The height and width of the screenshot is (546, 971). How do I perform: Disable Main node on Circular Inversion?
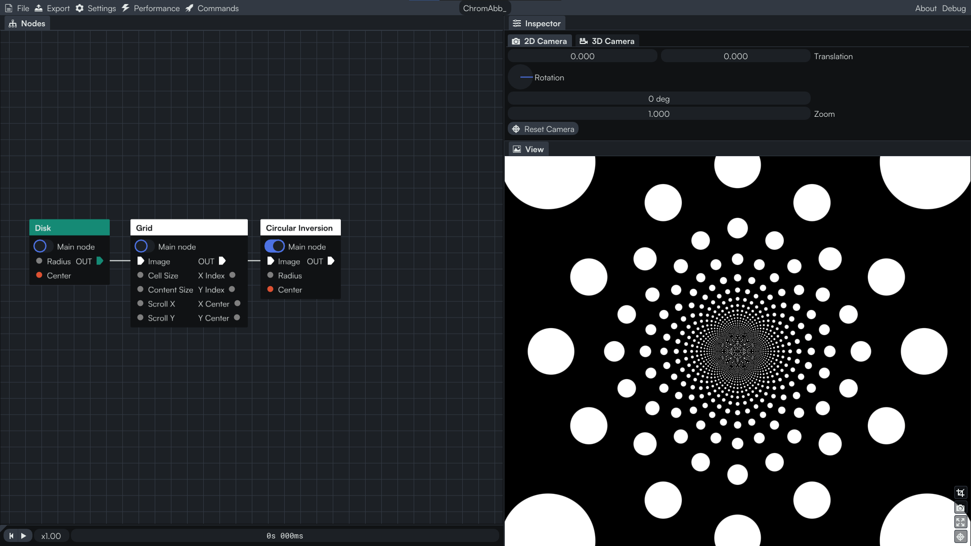(275, 246)
